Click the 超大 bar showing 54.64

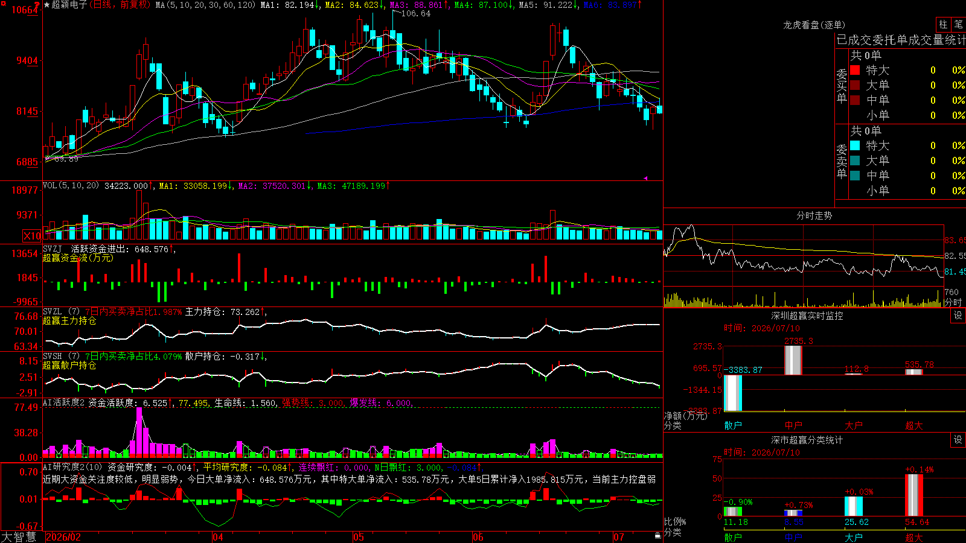click(x=914, y=495)
